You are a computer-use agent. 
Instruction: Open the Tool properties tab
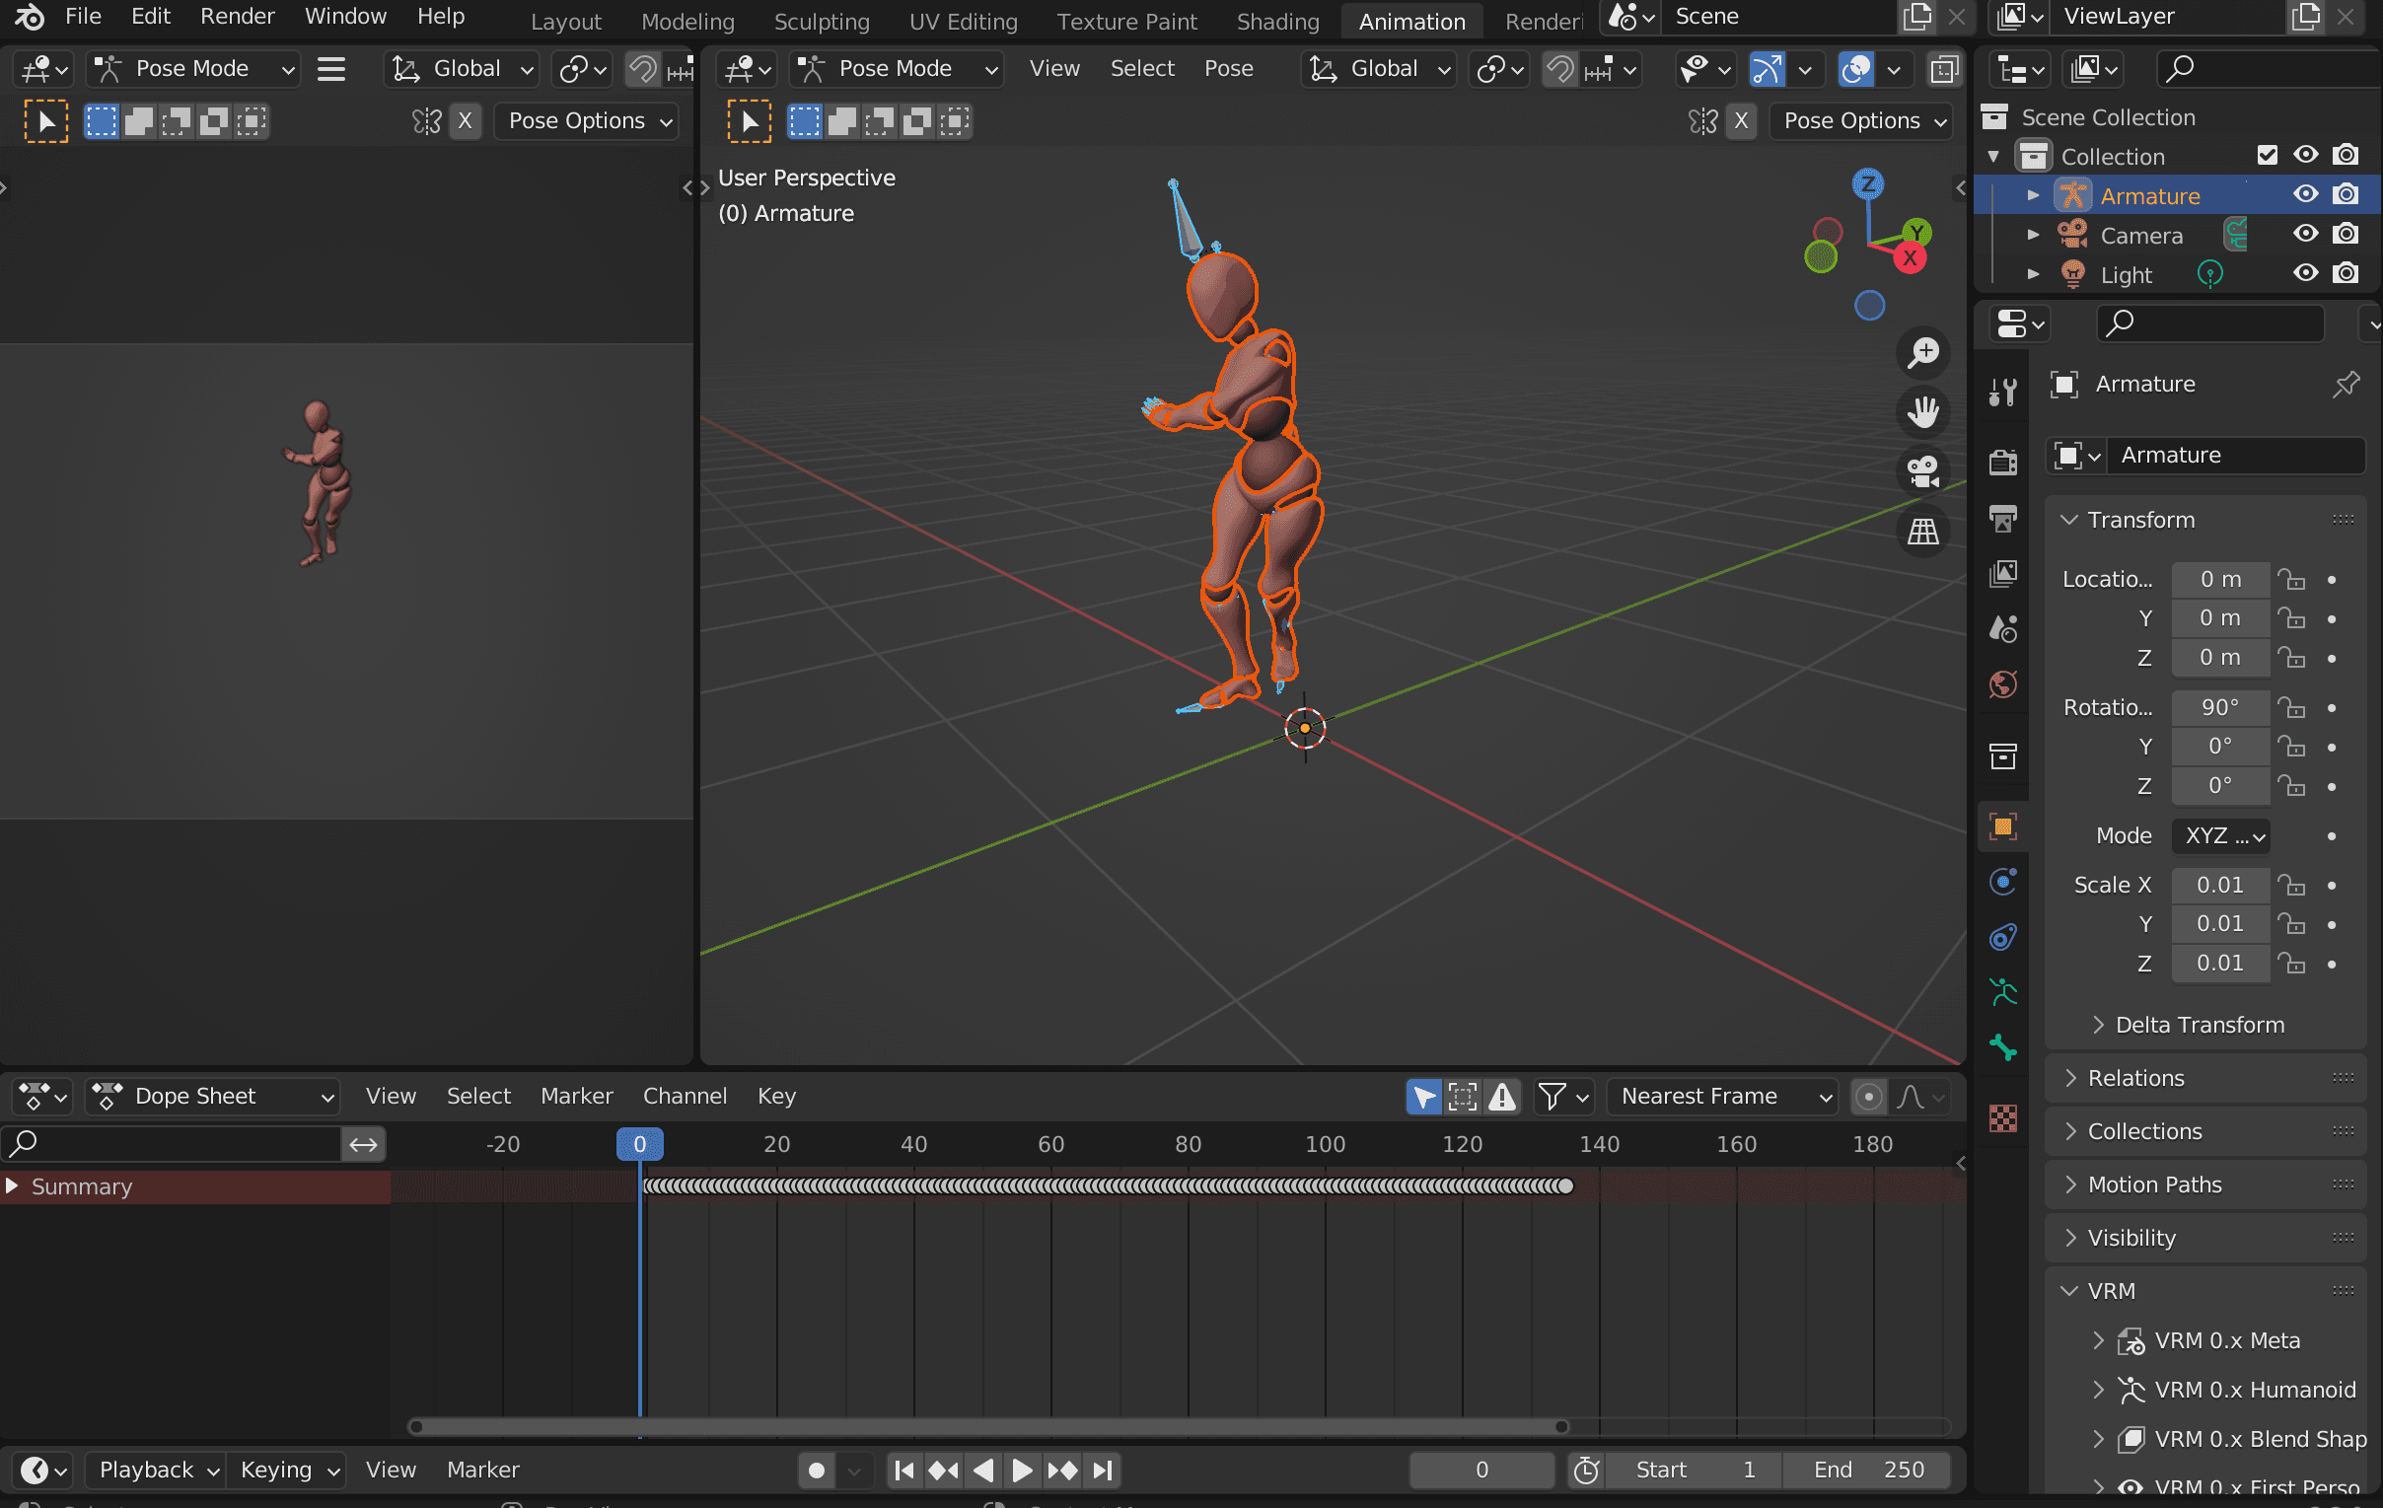(x=2003, y=393)
